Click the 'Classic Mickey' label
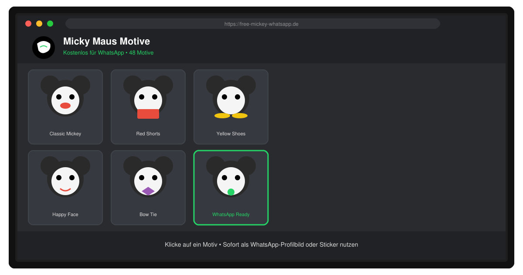This screenshot has width=523, height=275. click(x=65, y=134)
